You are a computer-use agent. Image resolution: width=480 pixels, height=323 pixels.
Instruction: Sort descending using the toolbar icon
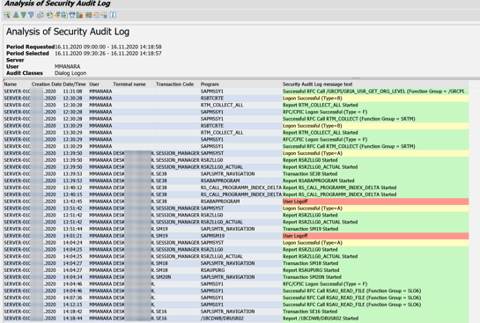23,15
